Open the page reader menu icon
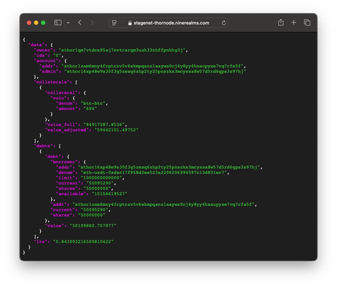The image size is (337, 287). (114, 23)
